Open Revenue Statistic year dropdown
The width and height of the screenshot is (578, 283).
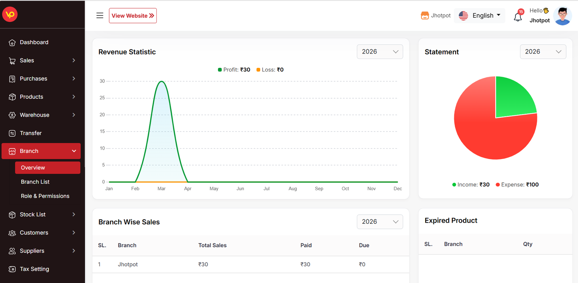pos(380,52)
